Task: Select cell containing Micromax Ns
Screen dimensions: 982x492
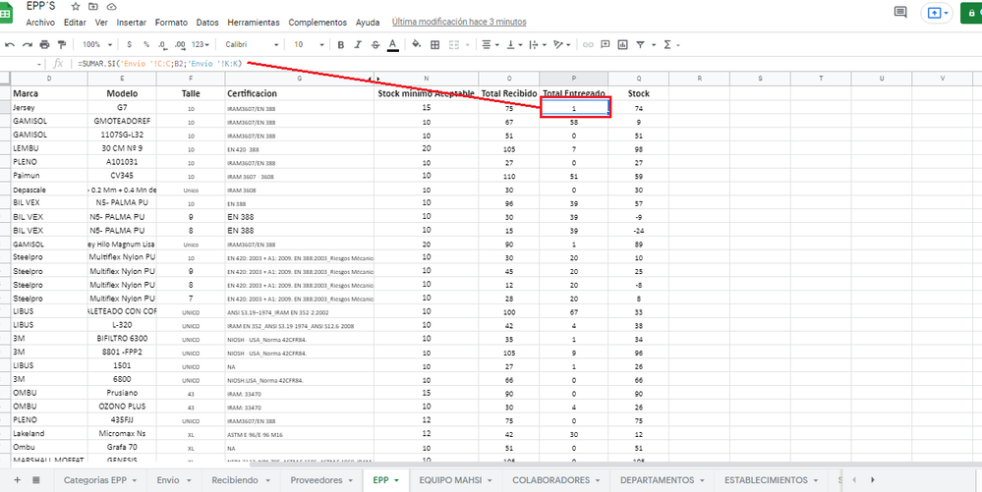Action: coord(122,433)
